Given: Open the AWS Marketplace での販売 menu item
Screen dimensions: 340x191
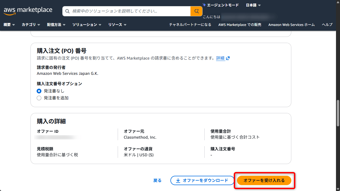Looking at the screenshot, I should (x=240, y=25).
